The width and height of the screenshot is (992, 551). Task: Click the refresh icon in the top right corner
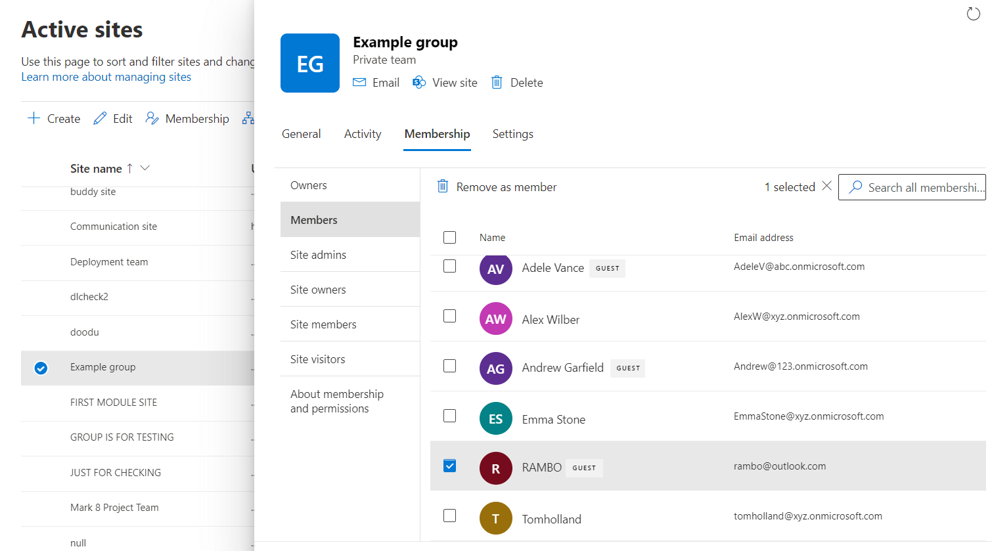974,13
